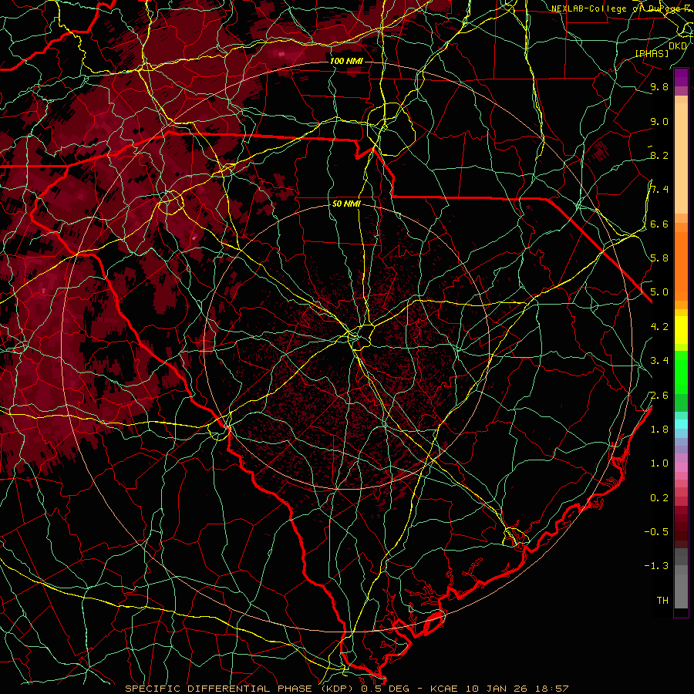This screenshot has height=694, width=694.
Task: Click the pale peach color bar segment
Action: [x=681, y=158]
